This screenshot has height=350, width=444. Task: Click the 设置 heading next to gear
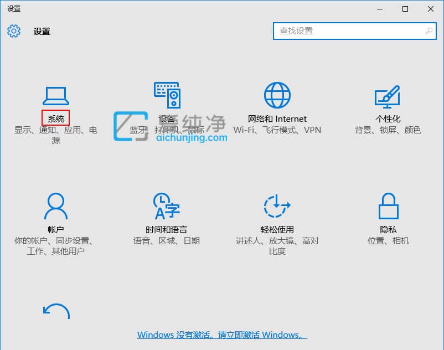tap(42, 31)
